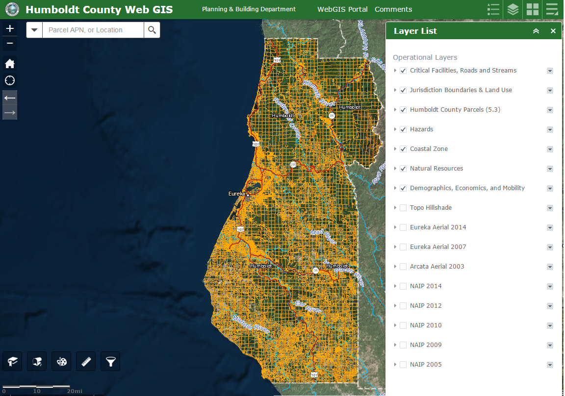Open the Legend panel from the header
565x396 pixels.
point(493,9)
